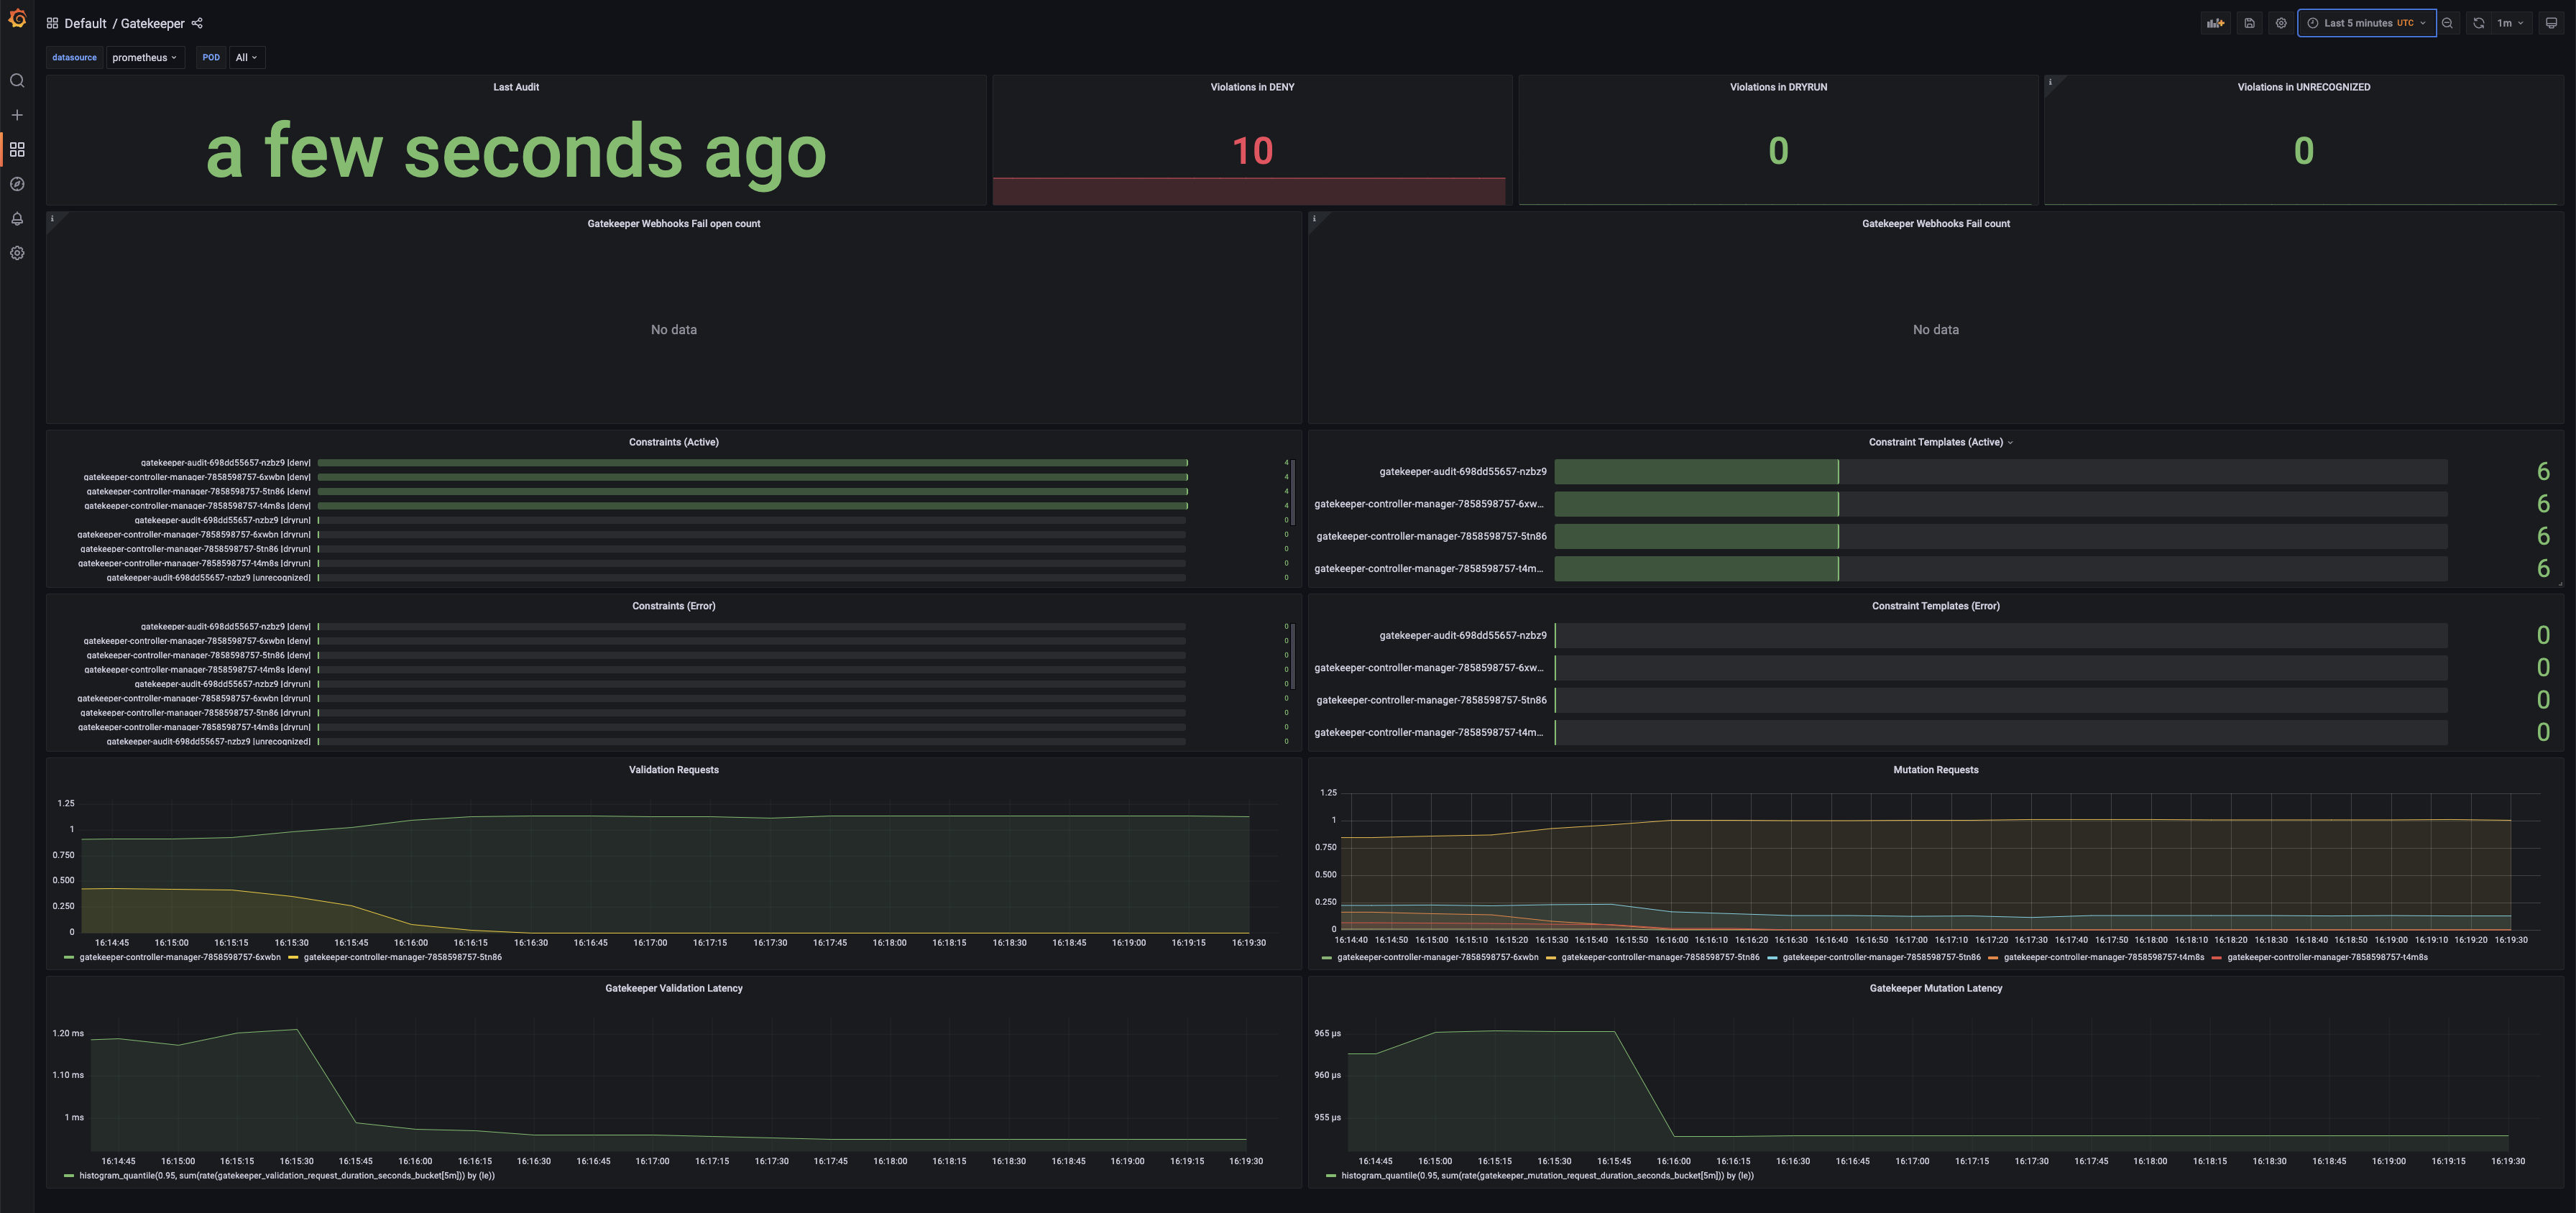Click the Violations in DENY value 10
The width and height of the screenshot is (2576, 1213).
coord(1252,151)
